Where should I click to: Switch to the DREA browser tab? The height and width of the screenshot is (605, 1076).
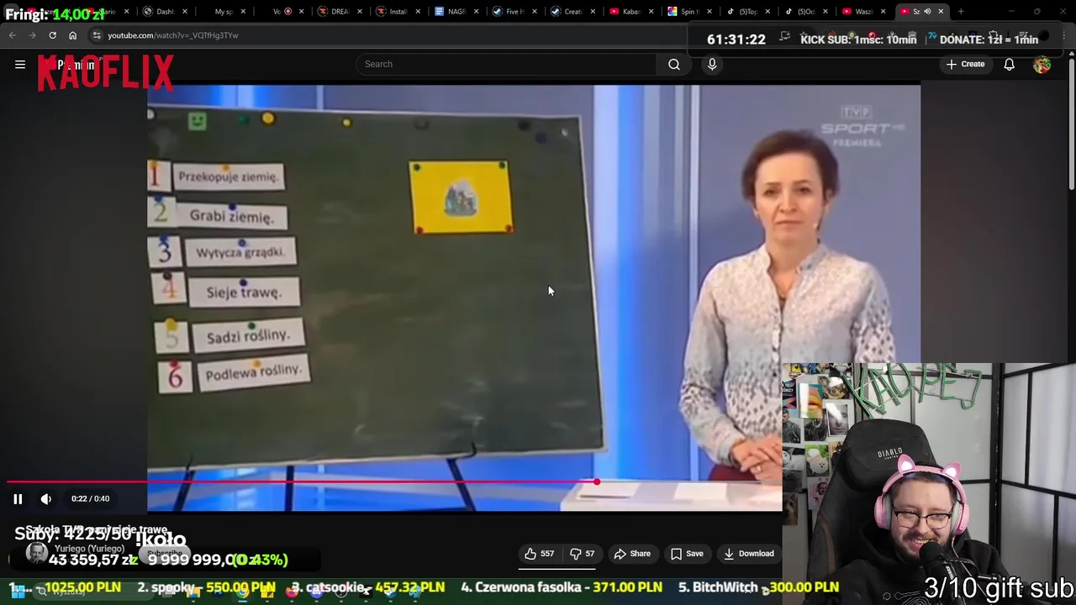pyautogui.click(x=339, y=12)
